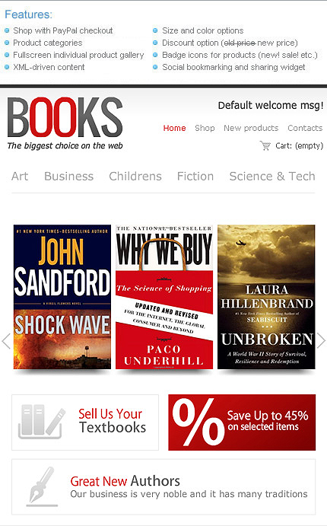Select the Art category
Viewport: 327px width, 526px height.
(20, 176)
